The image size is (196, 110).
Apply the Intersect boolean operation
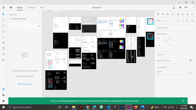[188, 21]
